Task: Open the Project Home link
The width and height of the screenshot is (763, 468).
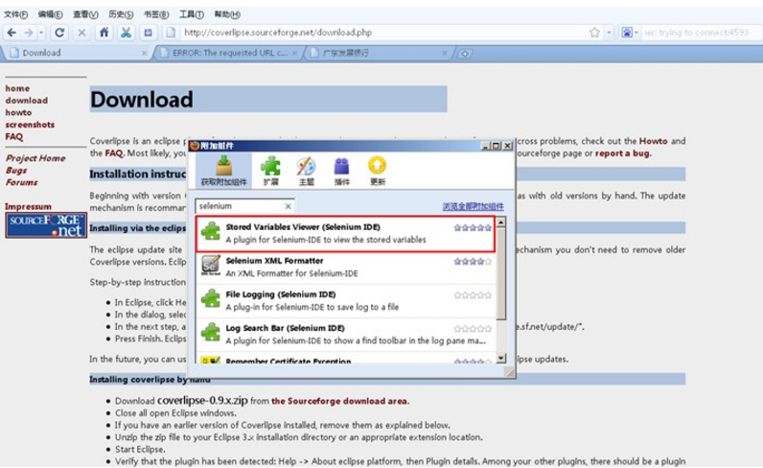Action: coord(35,158)
